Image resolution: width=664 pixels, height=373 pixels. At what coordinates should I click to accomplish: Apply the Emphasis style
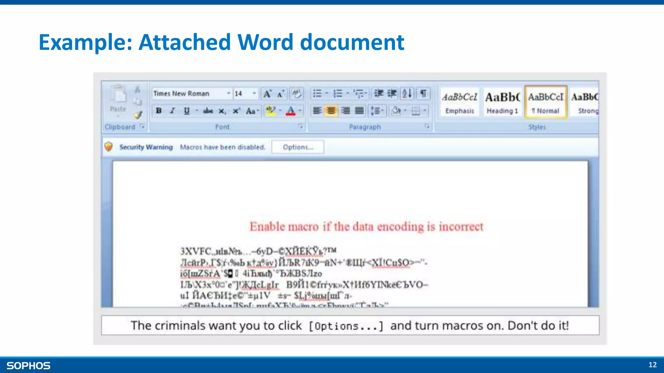pos(459,103)
